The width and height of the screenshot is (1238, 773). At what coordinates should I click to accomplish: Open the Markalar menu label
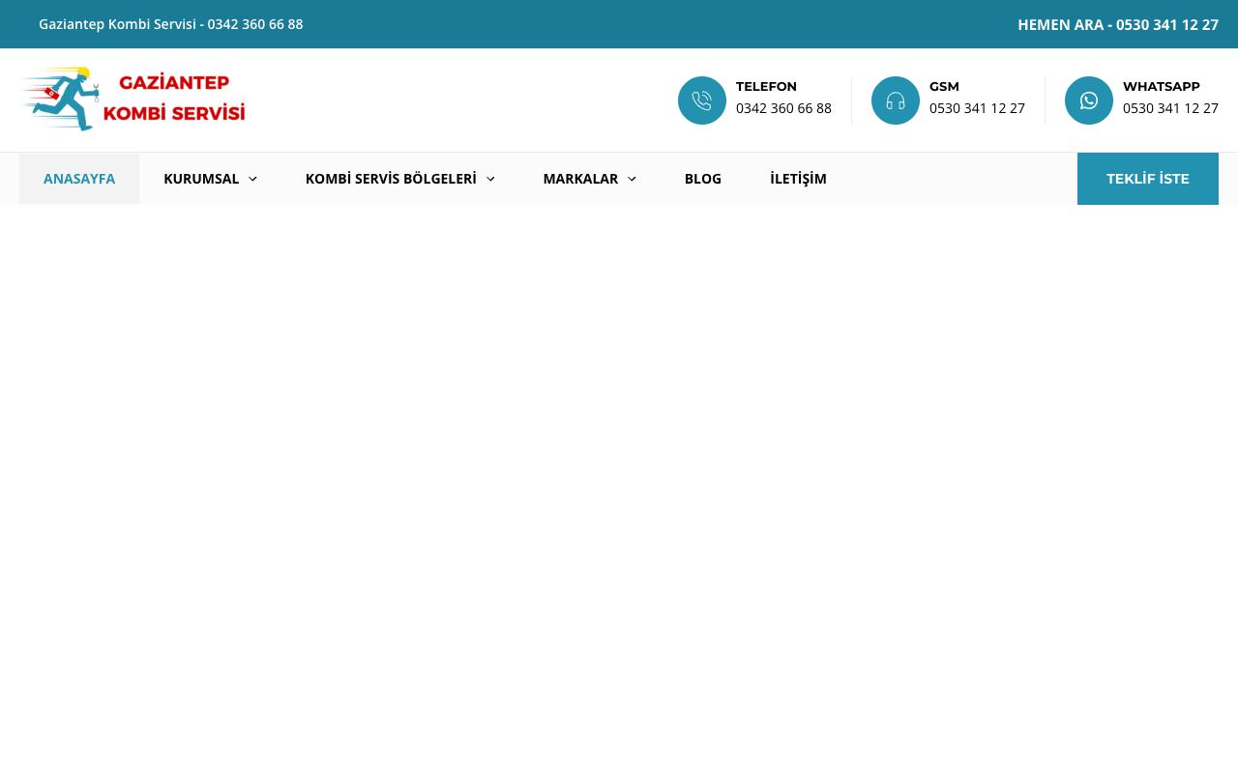[580, 179]
